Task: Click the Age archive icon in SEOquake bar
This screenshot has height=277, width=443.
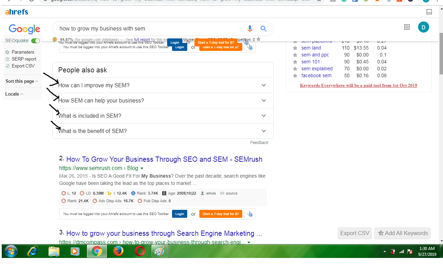Action: (x=164, y=193)
